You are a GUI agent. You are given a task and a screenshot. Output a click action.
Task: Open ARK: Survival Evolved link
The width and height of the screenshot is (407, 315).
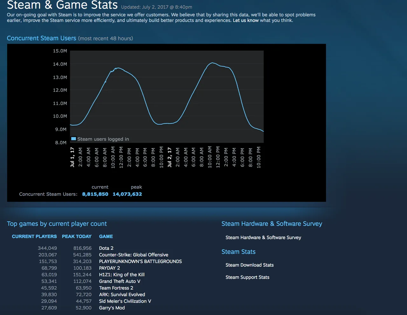(122, 295)
